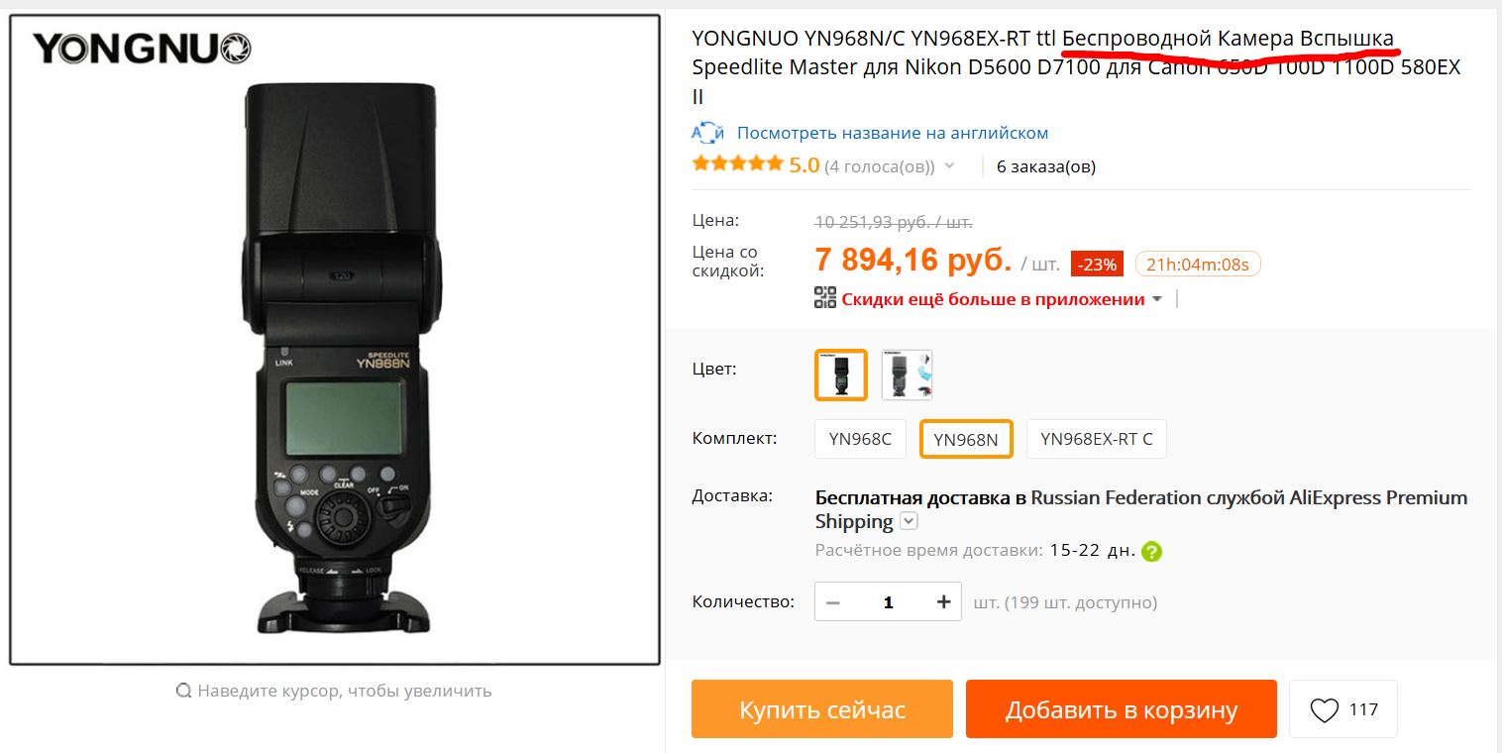The height and width of the screenshot is (753, 1502).
Task: Click the green question mark delivery help icon
Action: pyautogui.click(x=1151, y=552)
